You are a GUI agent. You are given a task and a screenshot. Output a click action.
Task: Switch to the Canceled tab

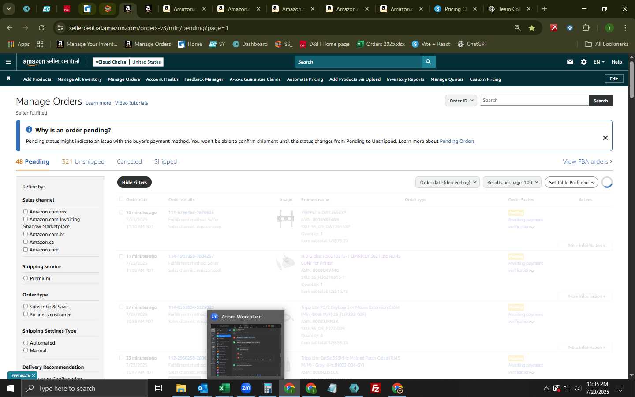[x=129, y=161]
